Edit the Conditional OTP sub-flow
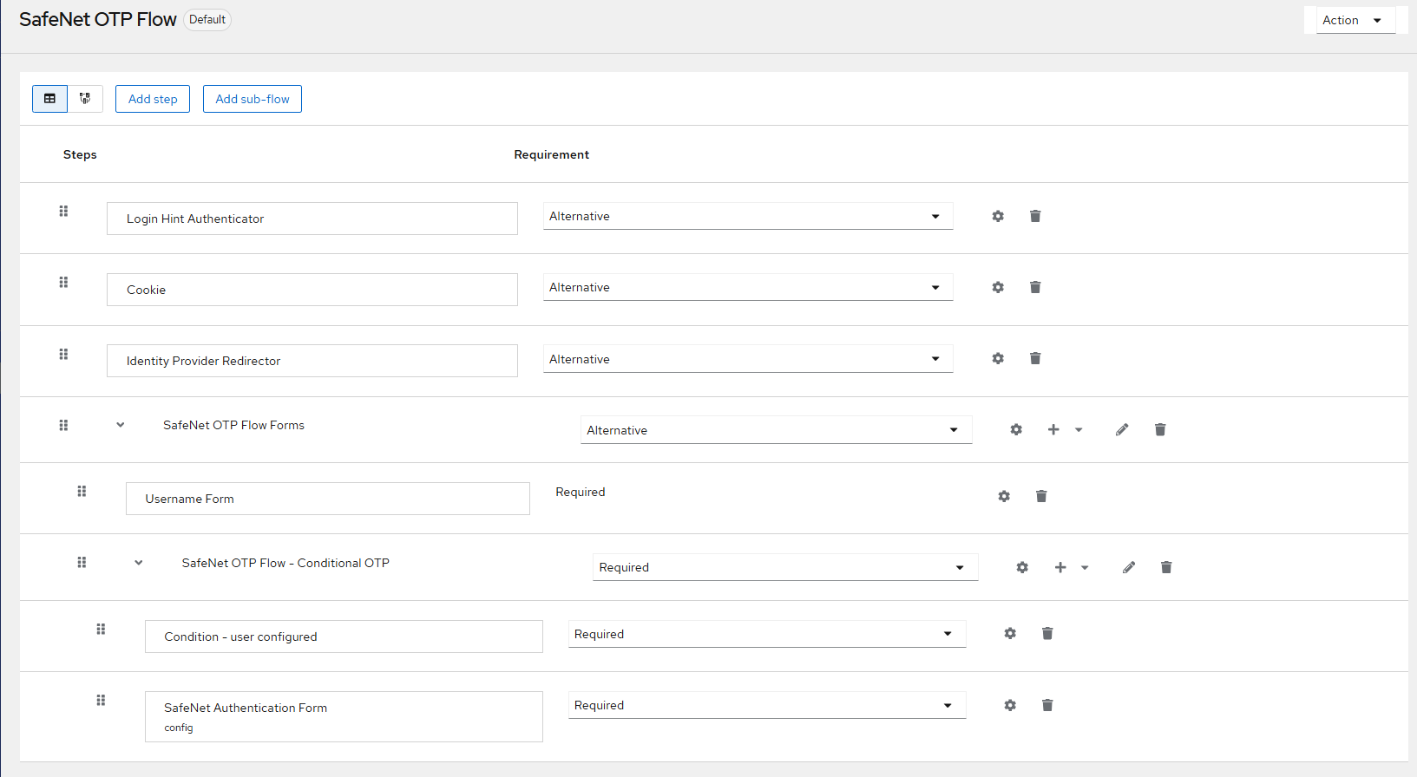This screenshot has height=777, width=1417. pyautogui.click(x=1129, y=567)
